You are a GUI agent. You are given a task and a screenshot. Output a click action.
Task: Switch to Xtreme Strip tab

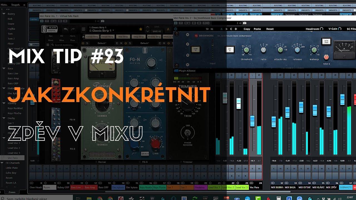coord(154,37)
